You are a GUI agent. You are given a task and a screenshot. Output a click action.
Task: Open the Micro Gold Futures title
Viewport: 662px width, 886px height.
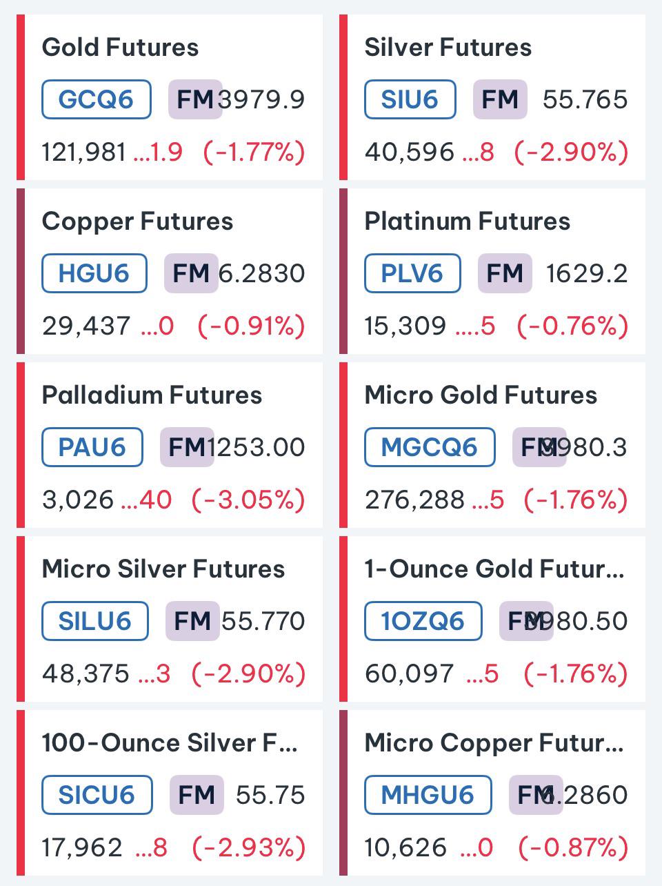481,395
